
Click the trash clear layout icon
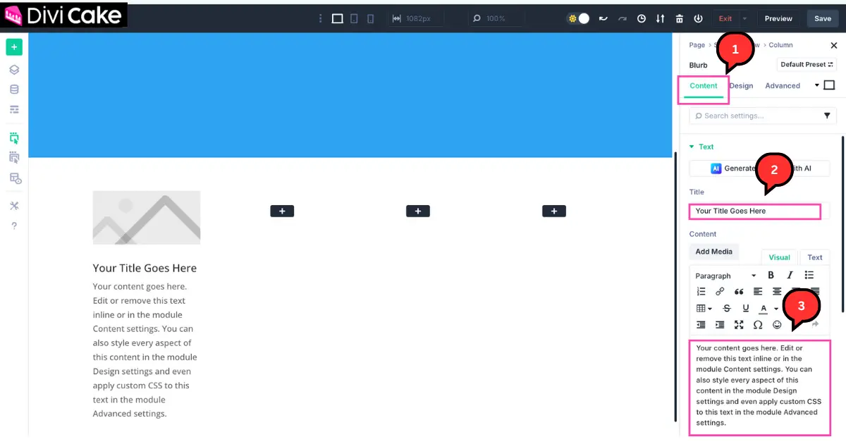pyautogui.click(x=679, y=18)
